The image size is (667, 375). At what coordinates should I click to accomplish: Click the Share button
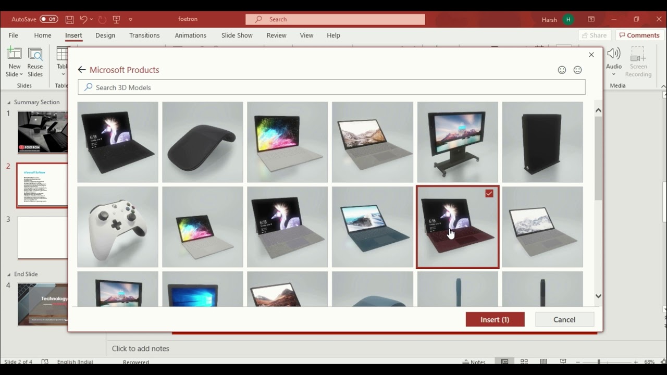[x=594, y=35]
